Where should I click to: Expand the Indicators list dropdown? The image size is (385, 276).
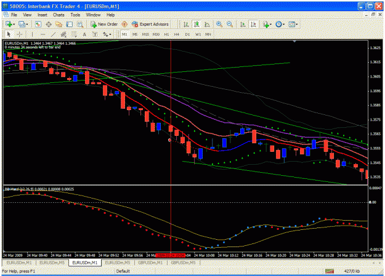pyautogui.click(x=270, y=24)
